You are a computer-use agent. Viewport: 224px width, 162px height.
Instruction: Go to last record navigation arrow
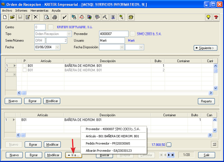click(x=173, y=155)
